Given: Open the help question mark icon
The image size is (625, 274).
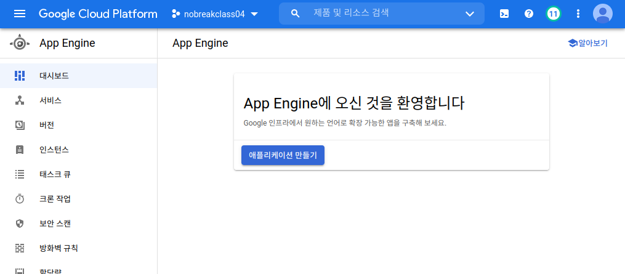Looking at the screenshot, I should click(x=529, y=14).
